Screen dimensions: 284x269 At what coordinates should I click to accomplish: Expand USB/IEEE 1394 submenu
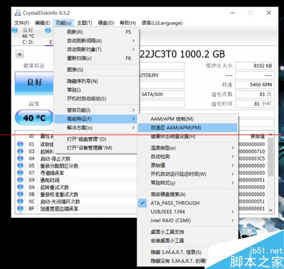[x=187, y=212]
